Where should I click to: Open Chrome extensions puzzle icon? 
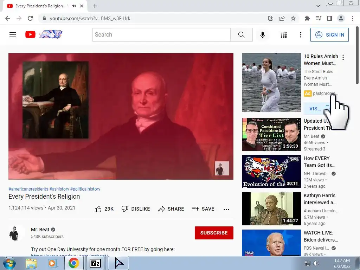(307, 18)
